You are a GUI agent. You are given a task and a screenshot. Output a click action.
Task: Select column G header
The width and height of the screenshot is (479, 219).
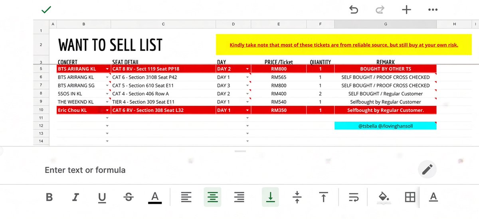click(x=386, y=24)
